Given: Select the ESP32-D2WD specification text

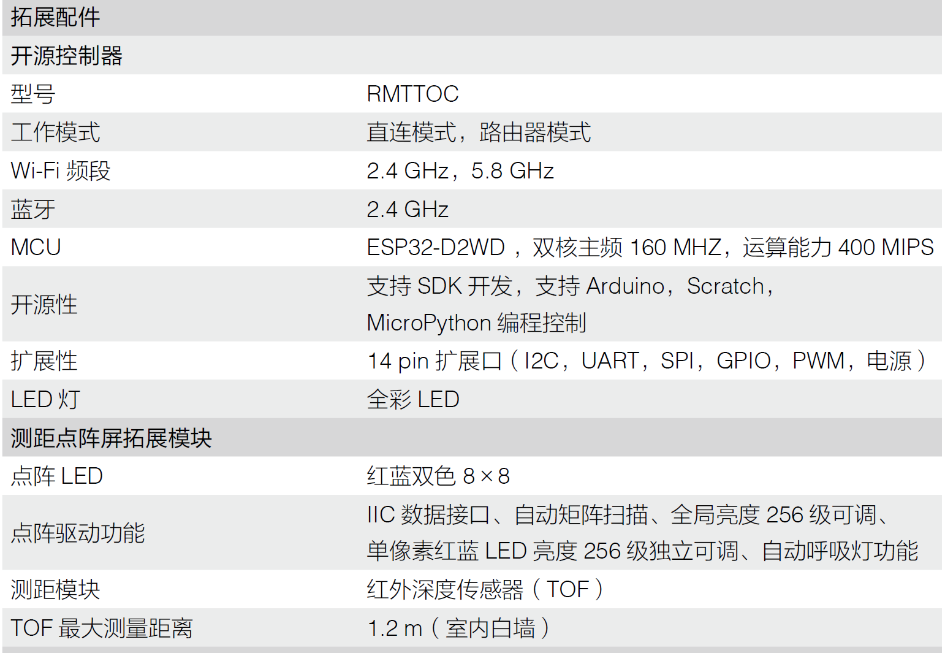Looking at the screenshot, I should tap(650, 247).
